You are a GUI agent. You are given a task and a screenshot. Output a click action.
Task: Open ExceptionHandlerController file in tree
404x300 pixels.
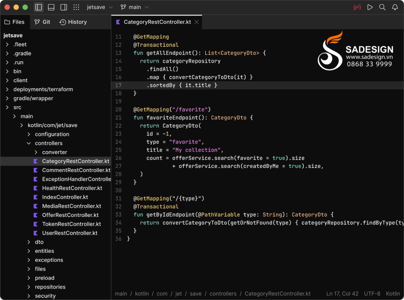76,179
